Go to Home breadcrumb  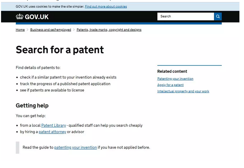(20, 30)
